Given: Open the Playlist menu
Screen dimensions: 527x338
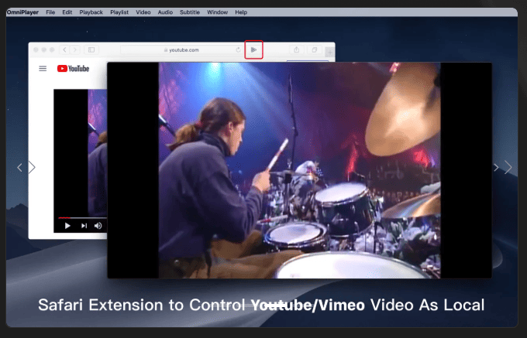Looking at the screenshot, I should (x=119, y=12).
